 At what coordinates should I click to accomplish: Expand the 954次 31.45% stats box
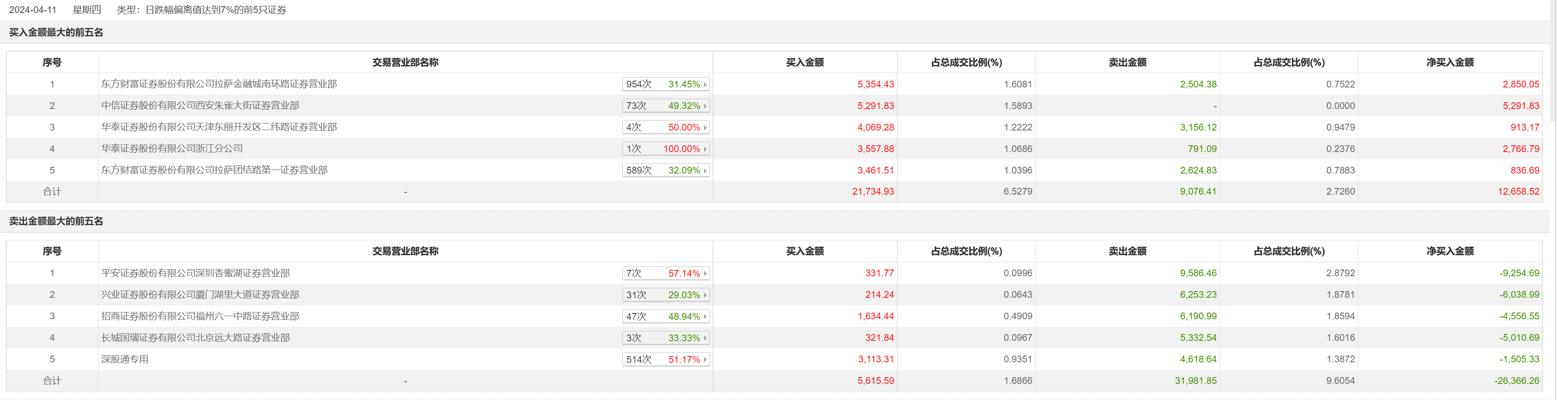click(x=665, y=84)
